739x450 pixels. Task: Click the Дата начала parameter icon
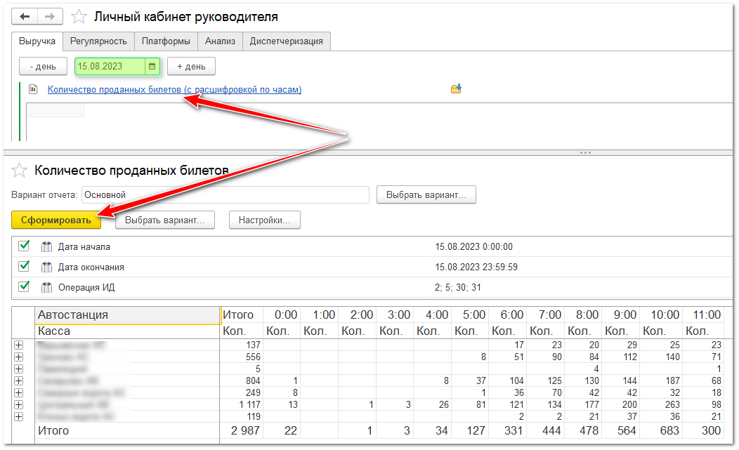[47, 247]
